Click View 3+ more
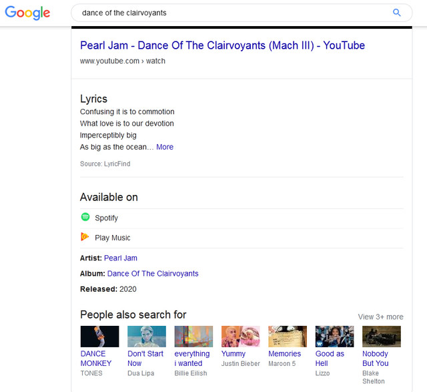 380,317
